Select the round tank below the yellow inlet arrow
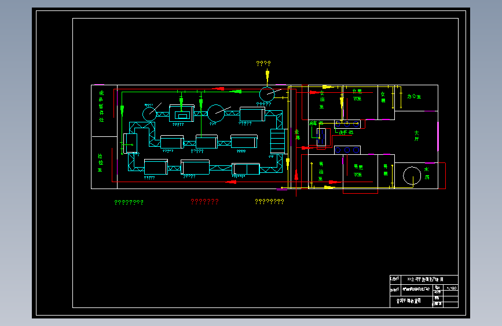Image resolution: width=502 pixels, height=326 pixels. pyautogui.click(x=267, y=95)
